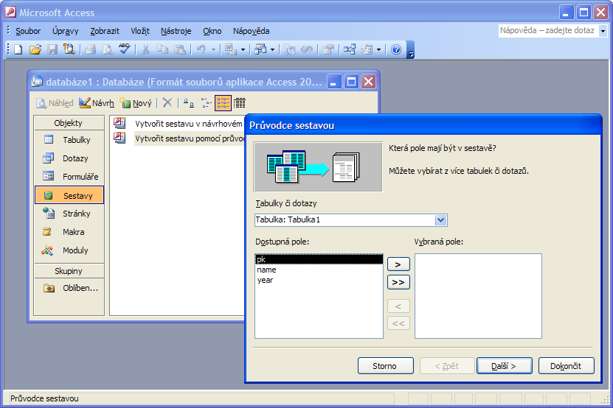Click the Další > button
Viewport: 613px width, 408px height.
pos(505,366)
